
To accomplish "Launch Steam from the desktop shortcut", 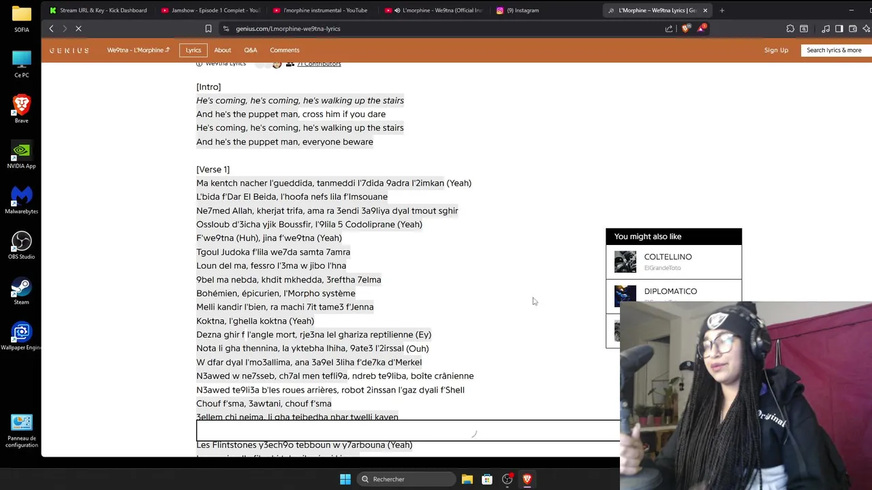I will pos(22,291).
